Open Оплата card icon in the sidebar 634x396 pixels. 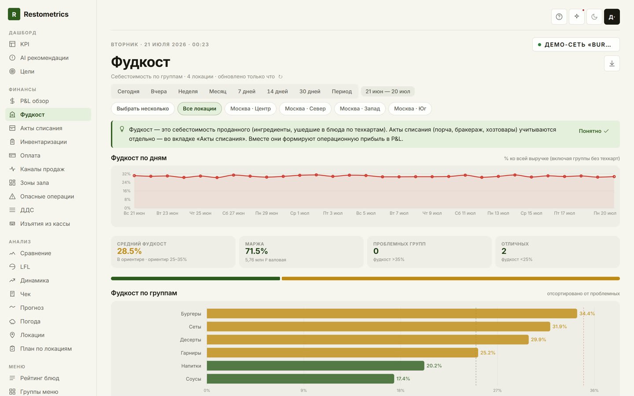point(12,155)
